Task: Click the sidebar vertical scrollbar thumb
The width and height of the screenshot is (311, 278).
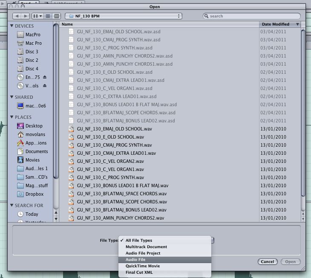Action: pyautogui.click(x=56, y=101)
